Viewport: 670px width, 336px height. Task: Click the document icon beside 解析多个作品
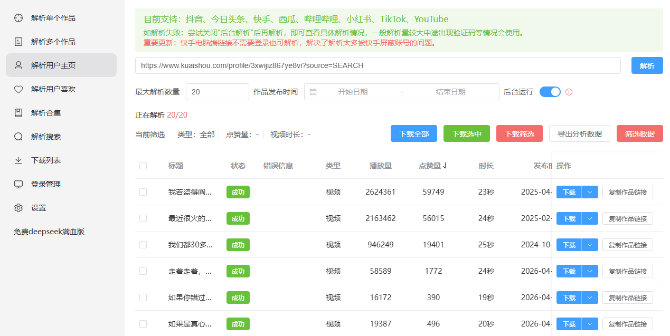tap(18, 42)
